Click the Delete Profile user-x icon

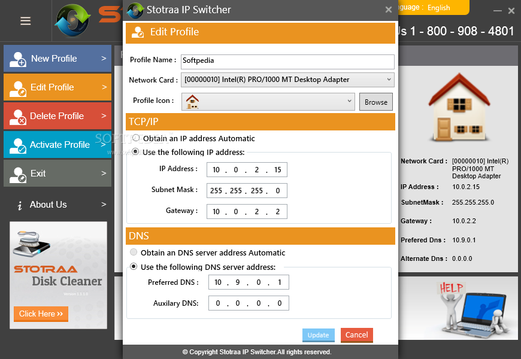coord(17,117)
